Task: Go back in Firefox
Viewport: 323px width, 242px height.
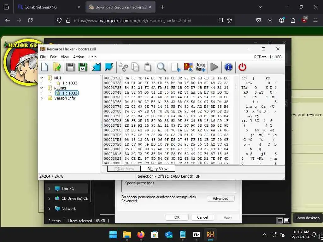Action: click(8, 20)
